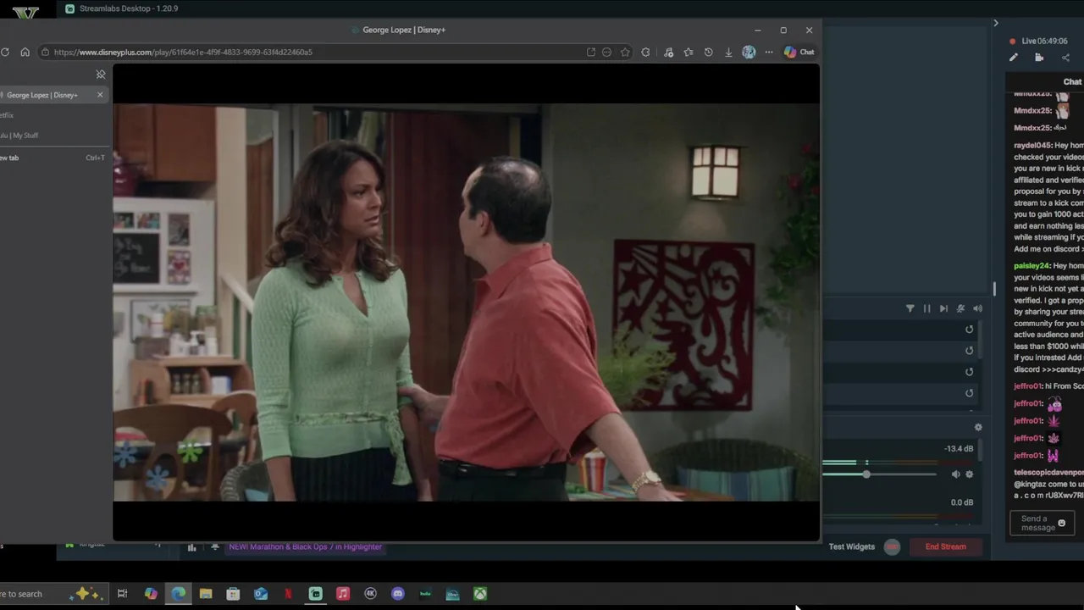The width and height of the screenshot is (1084, 610).
Task: Click the Add to favorites star icon
Action: [625, 52]
